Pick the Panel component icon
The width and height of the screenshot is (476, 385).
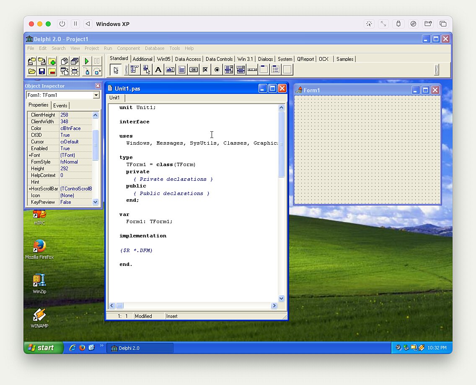pos(287,70)
